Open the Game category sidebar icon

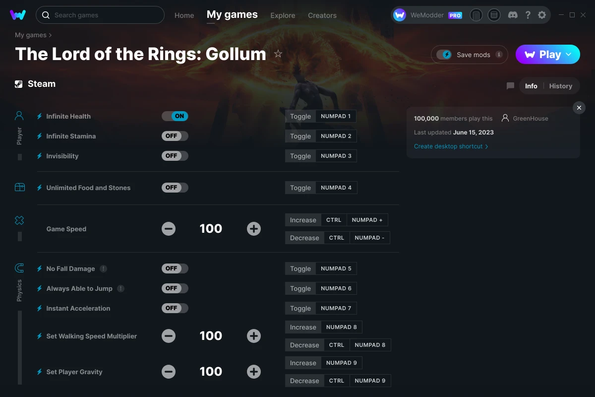(x=19, y=220)
